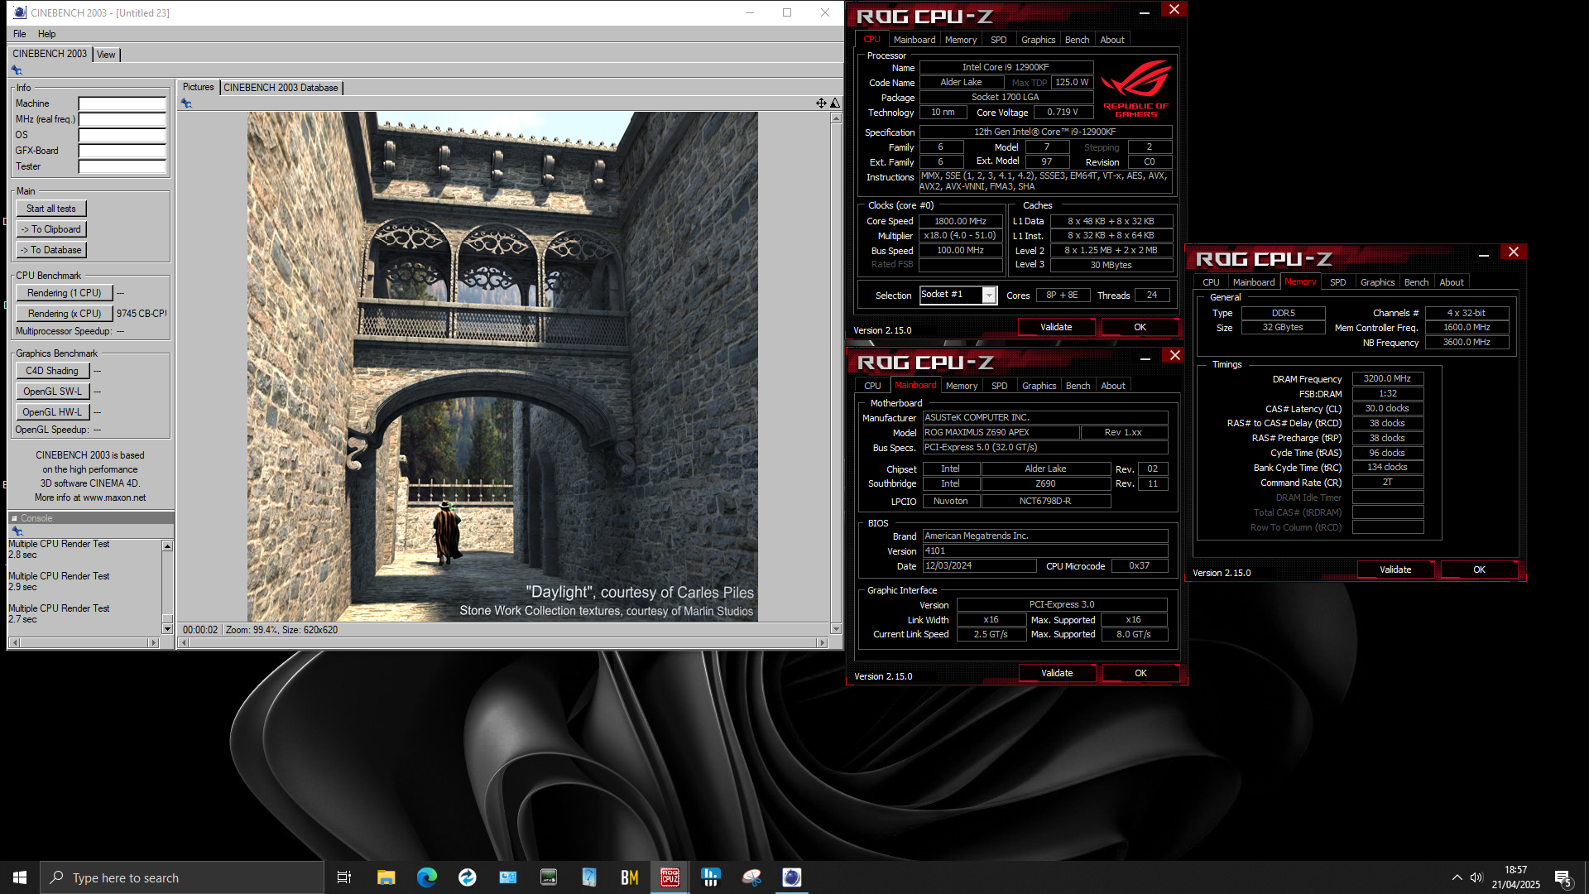The width and height of the screenshot is (1589, 894).
Task: Click the pushpin icon below the CINEBENCH 2003 tab
Action: click(17, 70)
